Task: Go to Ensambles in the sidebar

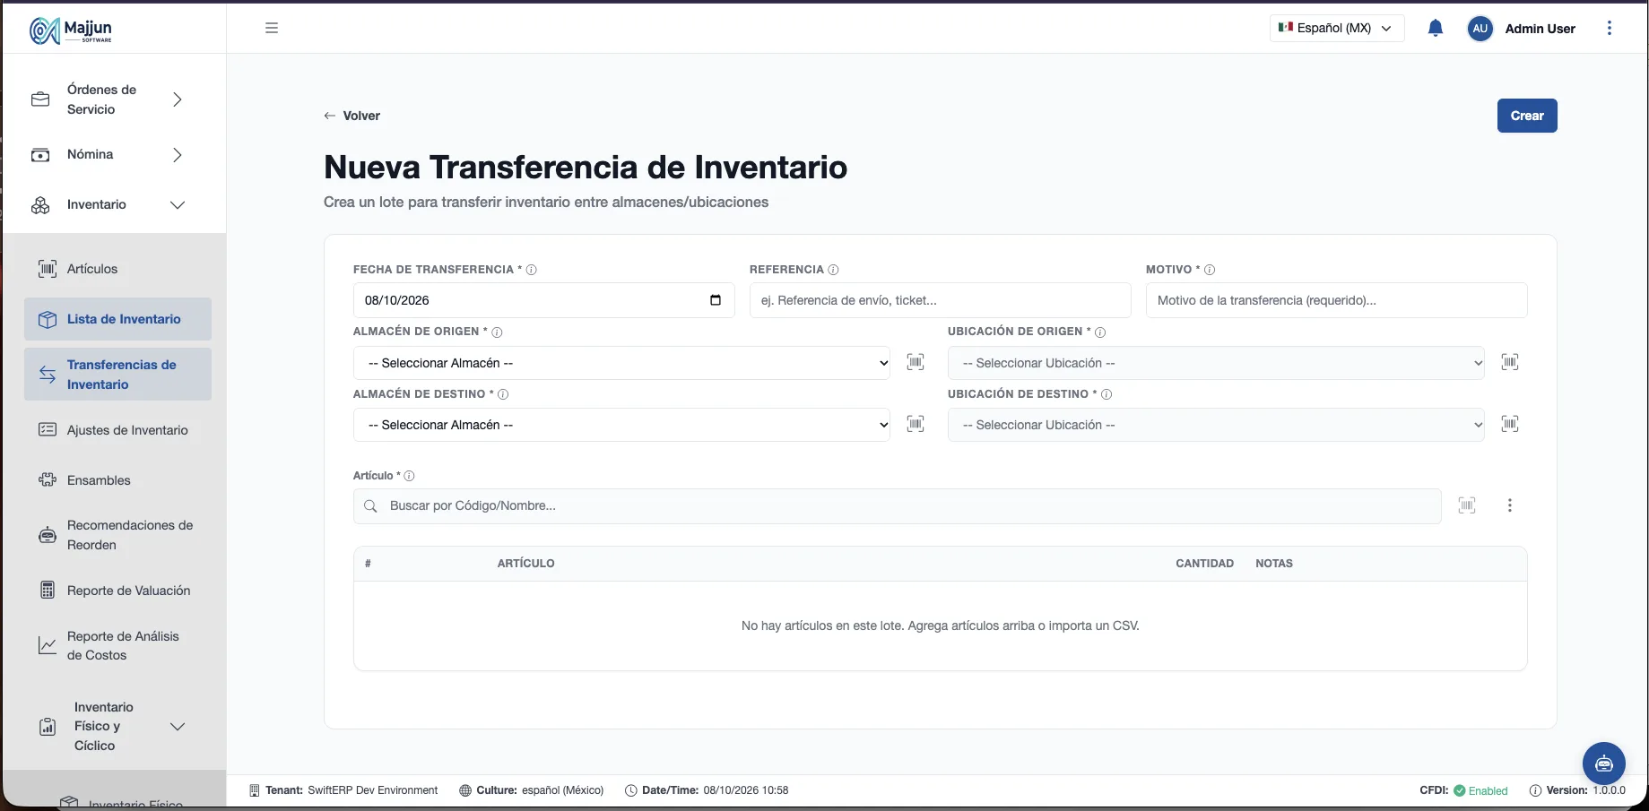Action: [x=117, y=480]
